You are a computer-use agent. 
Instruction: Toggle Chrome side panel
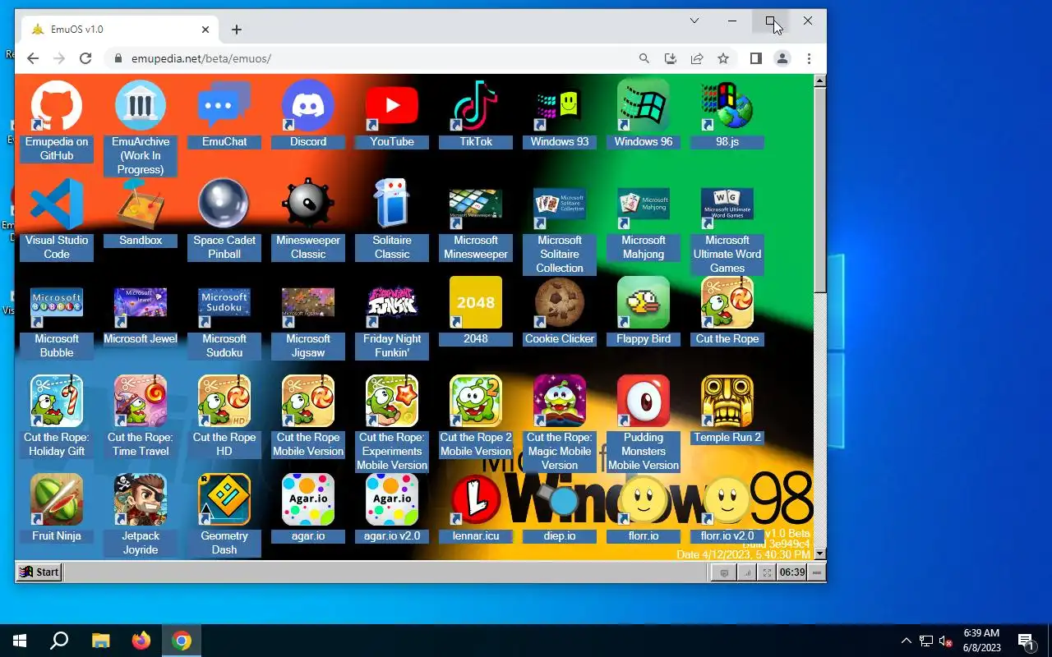click(756, 58)
